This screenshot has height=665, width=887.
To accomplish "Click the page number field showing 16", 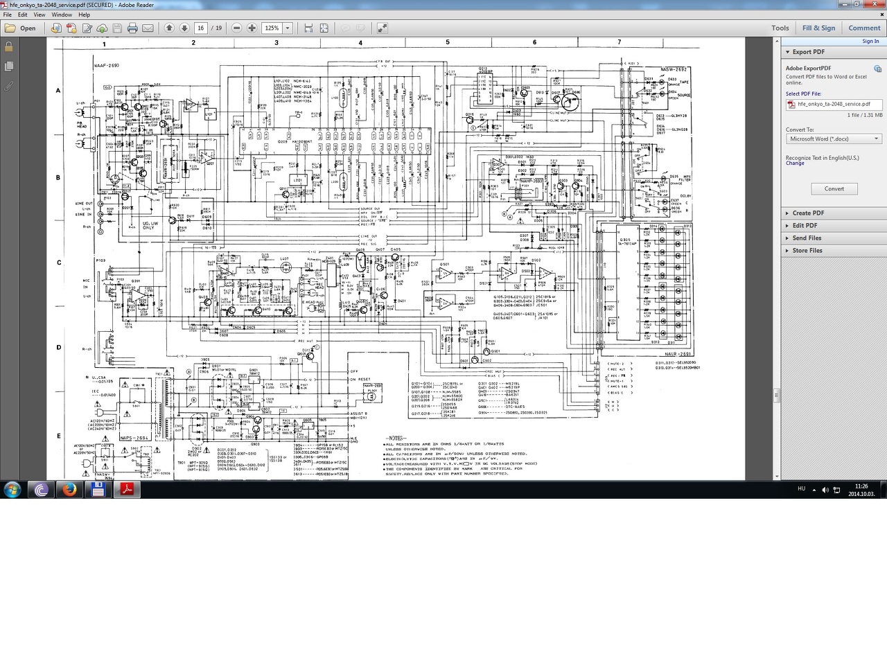I will pyautogui.click(x=201, y=28).
